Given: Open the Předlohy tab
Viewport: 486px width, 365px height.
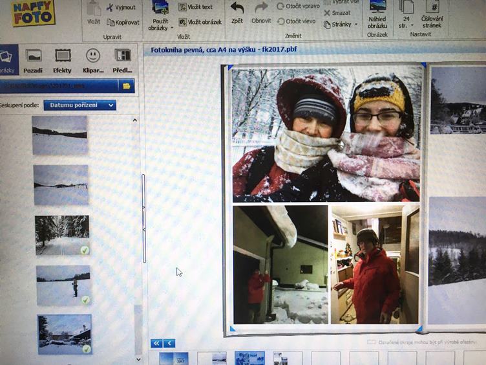Looking at the screenshot, I should pos(122,61).
